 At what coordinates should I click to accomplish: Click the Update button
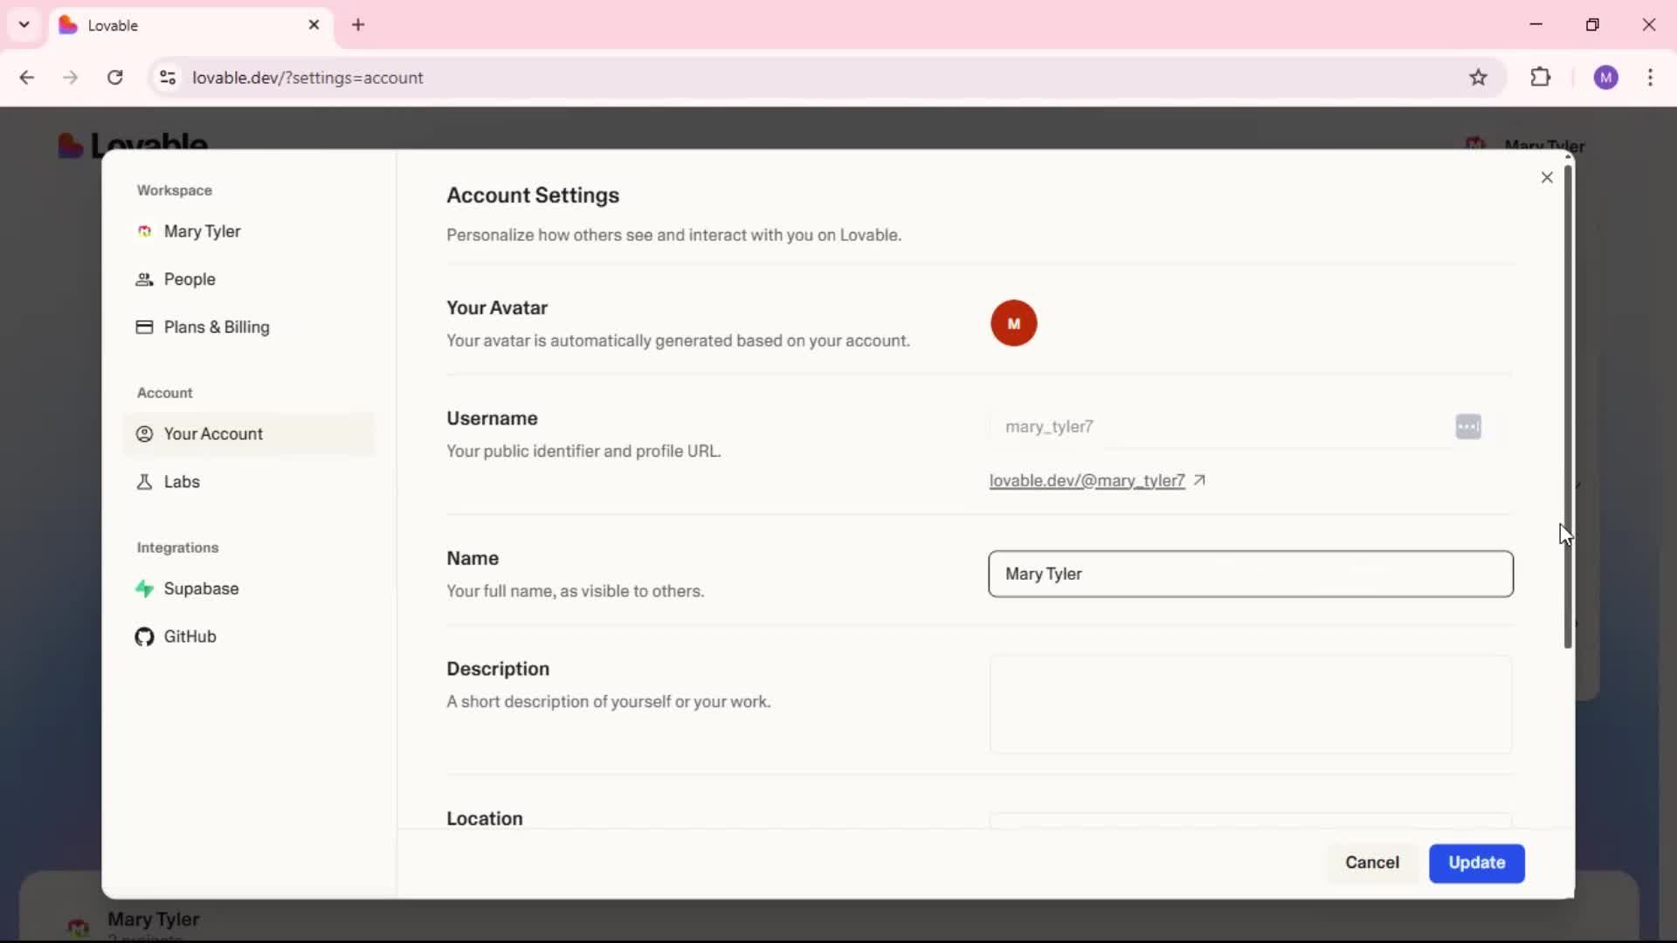pyautogui.click(x=1476, y=863)
